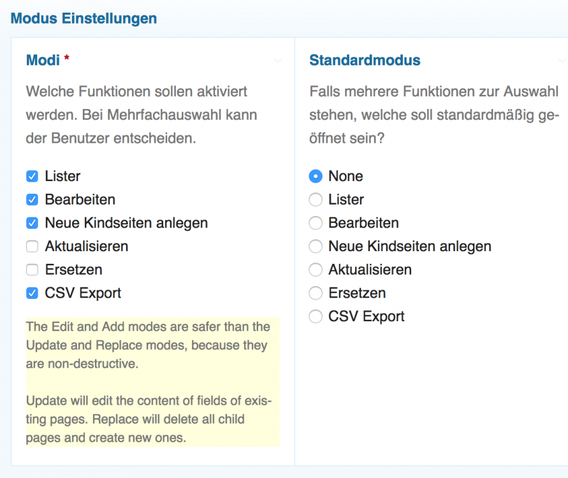Untick Neue Kindseiten anlegen checkbox
568x478 pixels.
[32, 223]
